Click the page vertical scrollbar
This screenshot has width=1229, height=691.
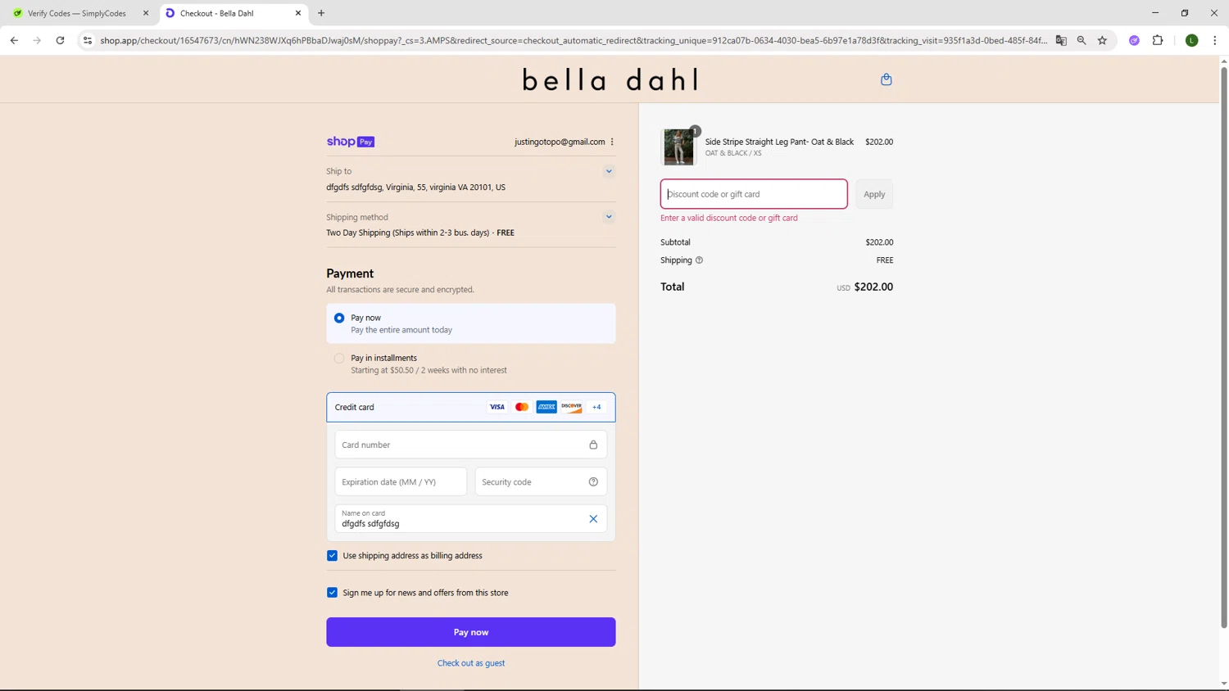coord(1224,347)
